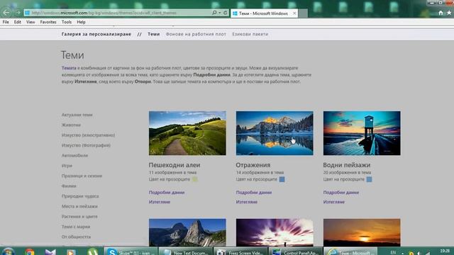Image resolution: width=454 pixels, height=255 pixels.
Task: Select Филми category
Action: (69, 186)
